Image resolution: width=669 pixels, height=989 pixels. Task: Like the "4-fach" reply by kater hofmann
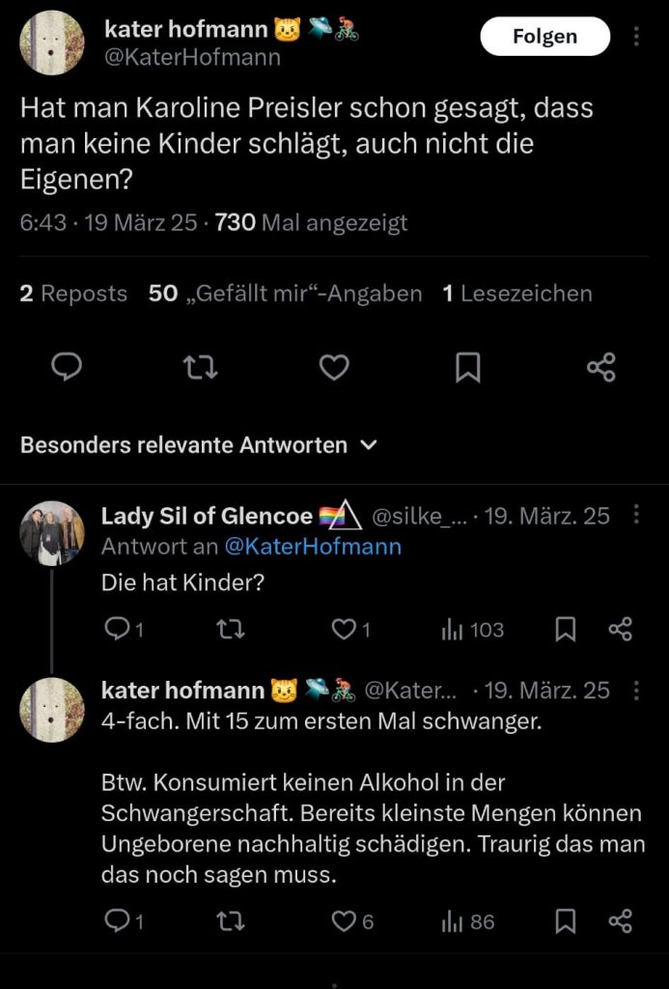[x=344, y=921]
